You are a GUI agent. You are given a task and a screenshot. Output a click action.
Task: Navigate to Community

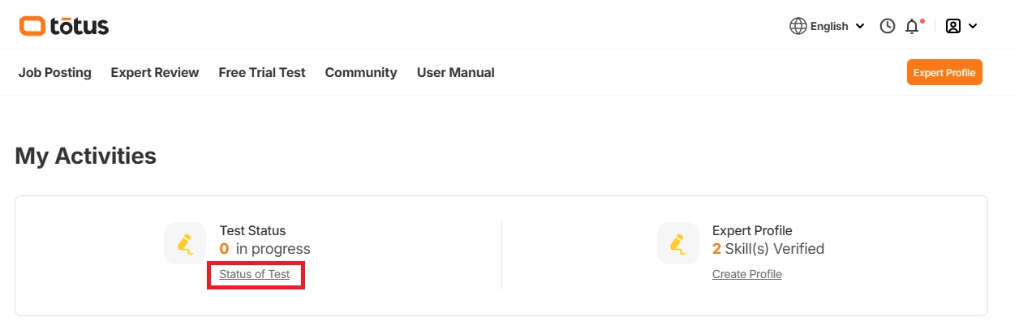click(361, 72)
